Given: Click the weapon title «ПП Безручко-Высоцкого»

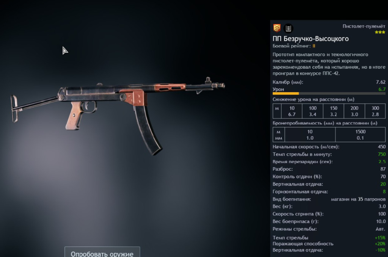Looking at the screenshot, I should 311,39.
